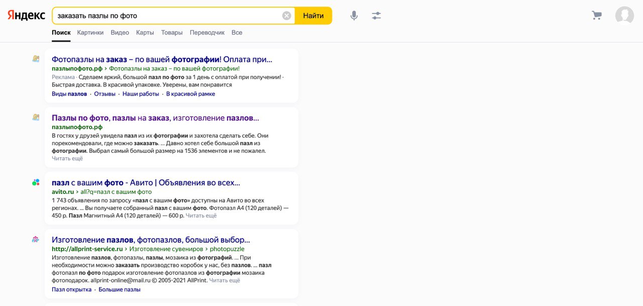This screenshot has width=643, height=306.
Task: Click Изготовление сувениров breadcrumb
Action: point(166,249)
